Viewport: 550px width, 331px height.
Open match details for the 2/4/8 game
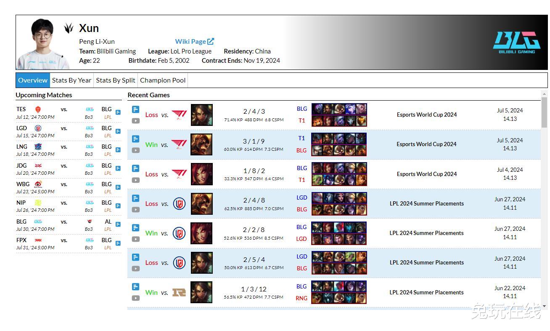pyautogui.click(x=135, y=198)
